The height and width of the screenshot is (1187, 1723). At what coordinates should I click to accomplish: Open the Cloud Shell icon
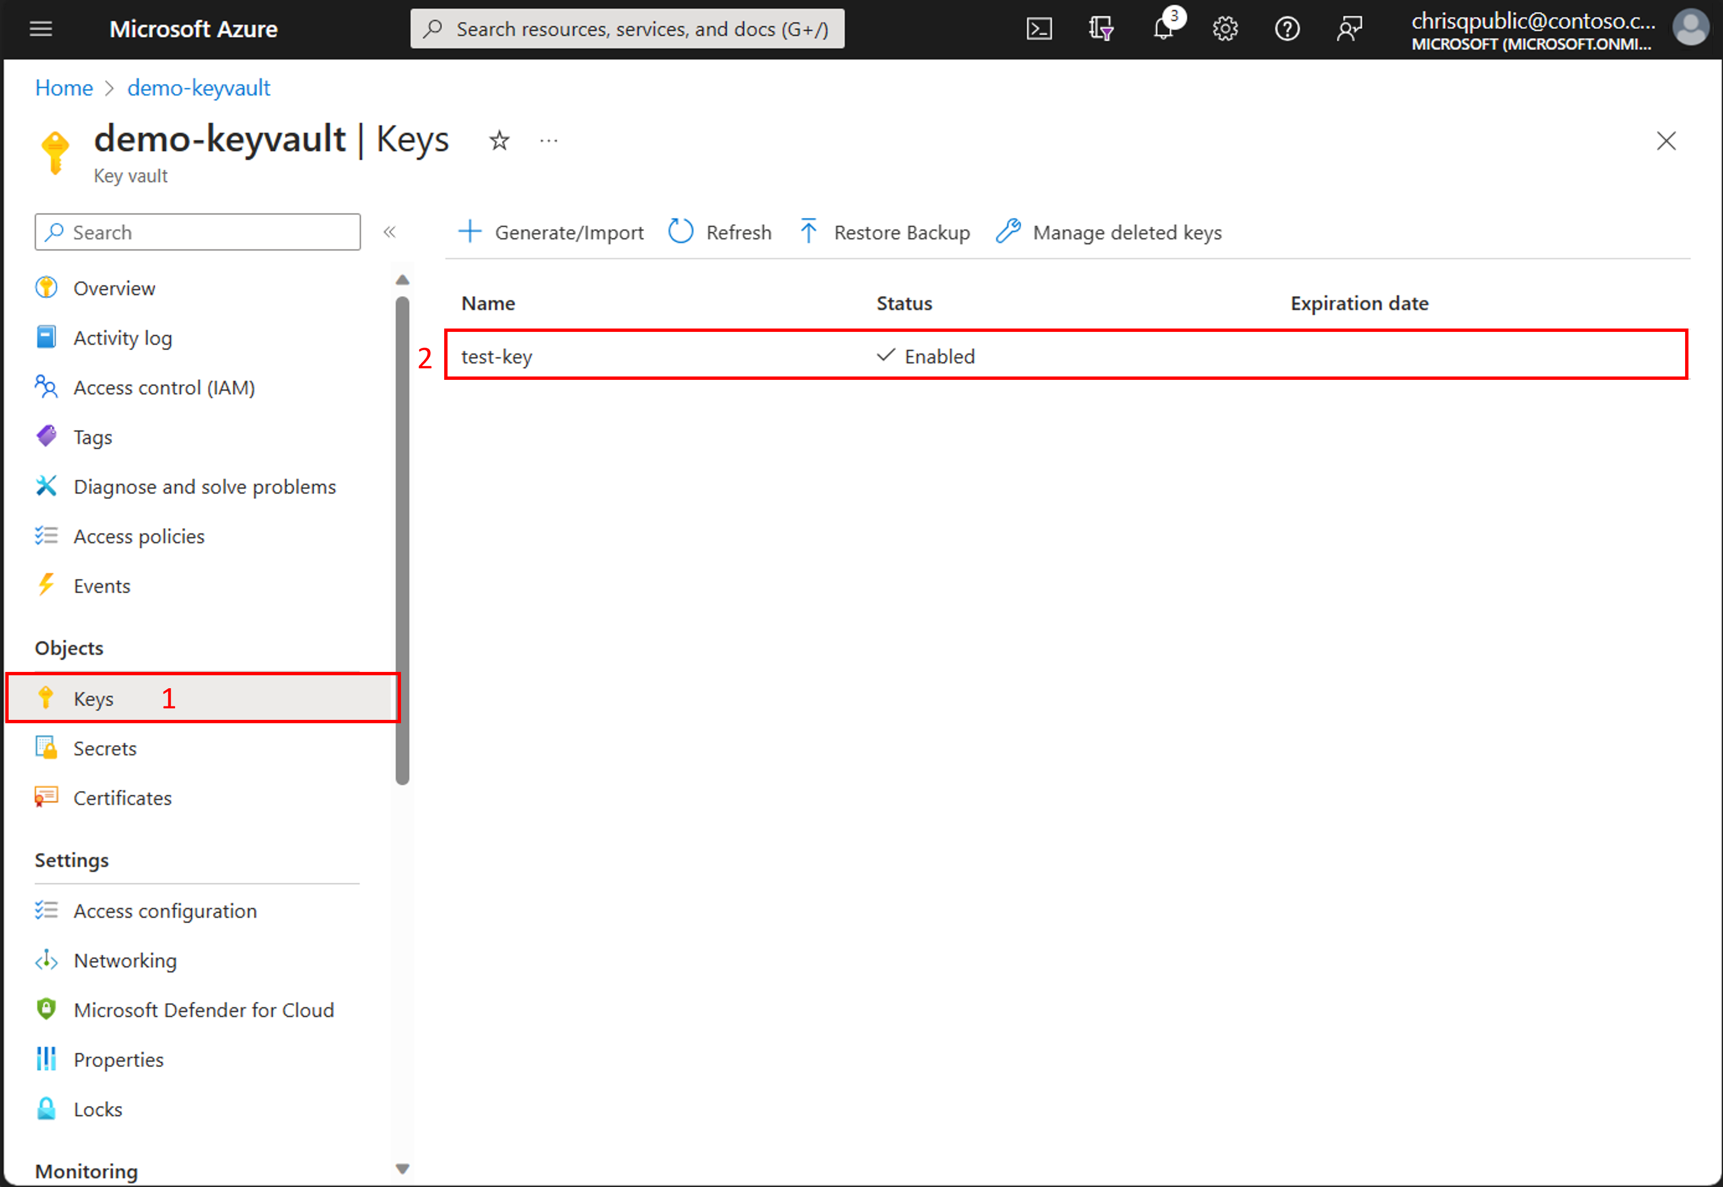pos(1039,29)
